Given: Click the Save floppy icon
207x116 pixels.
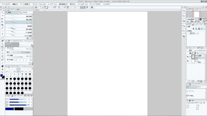Looking at the screenshot, I should pos(47,7).
